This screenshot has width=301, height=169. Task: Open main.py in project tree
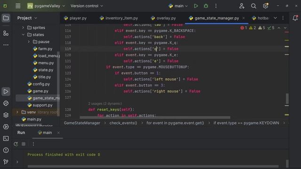point(32,119)
